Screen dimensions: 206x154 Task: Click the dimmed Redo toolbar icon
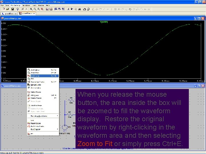point(134,9)
